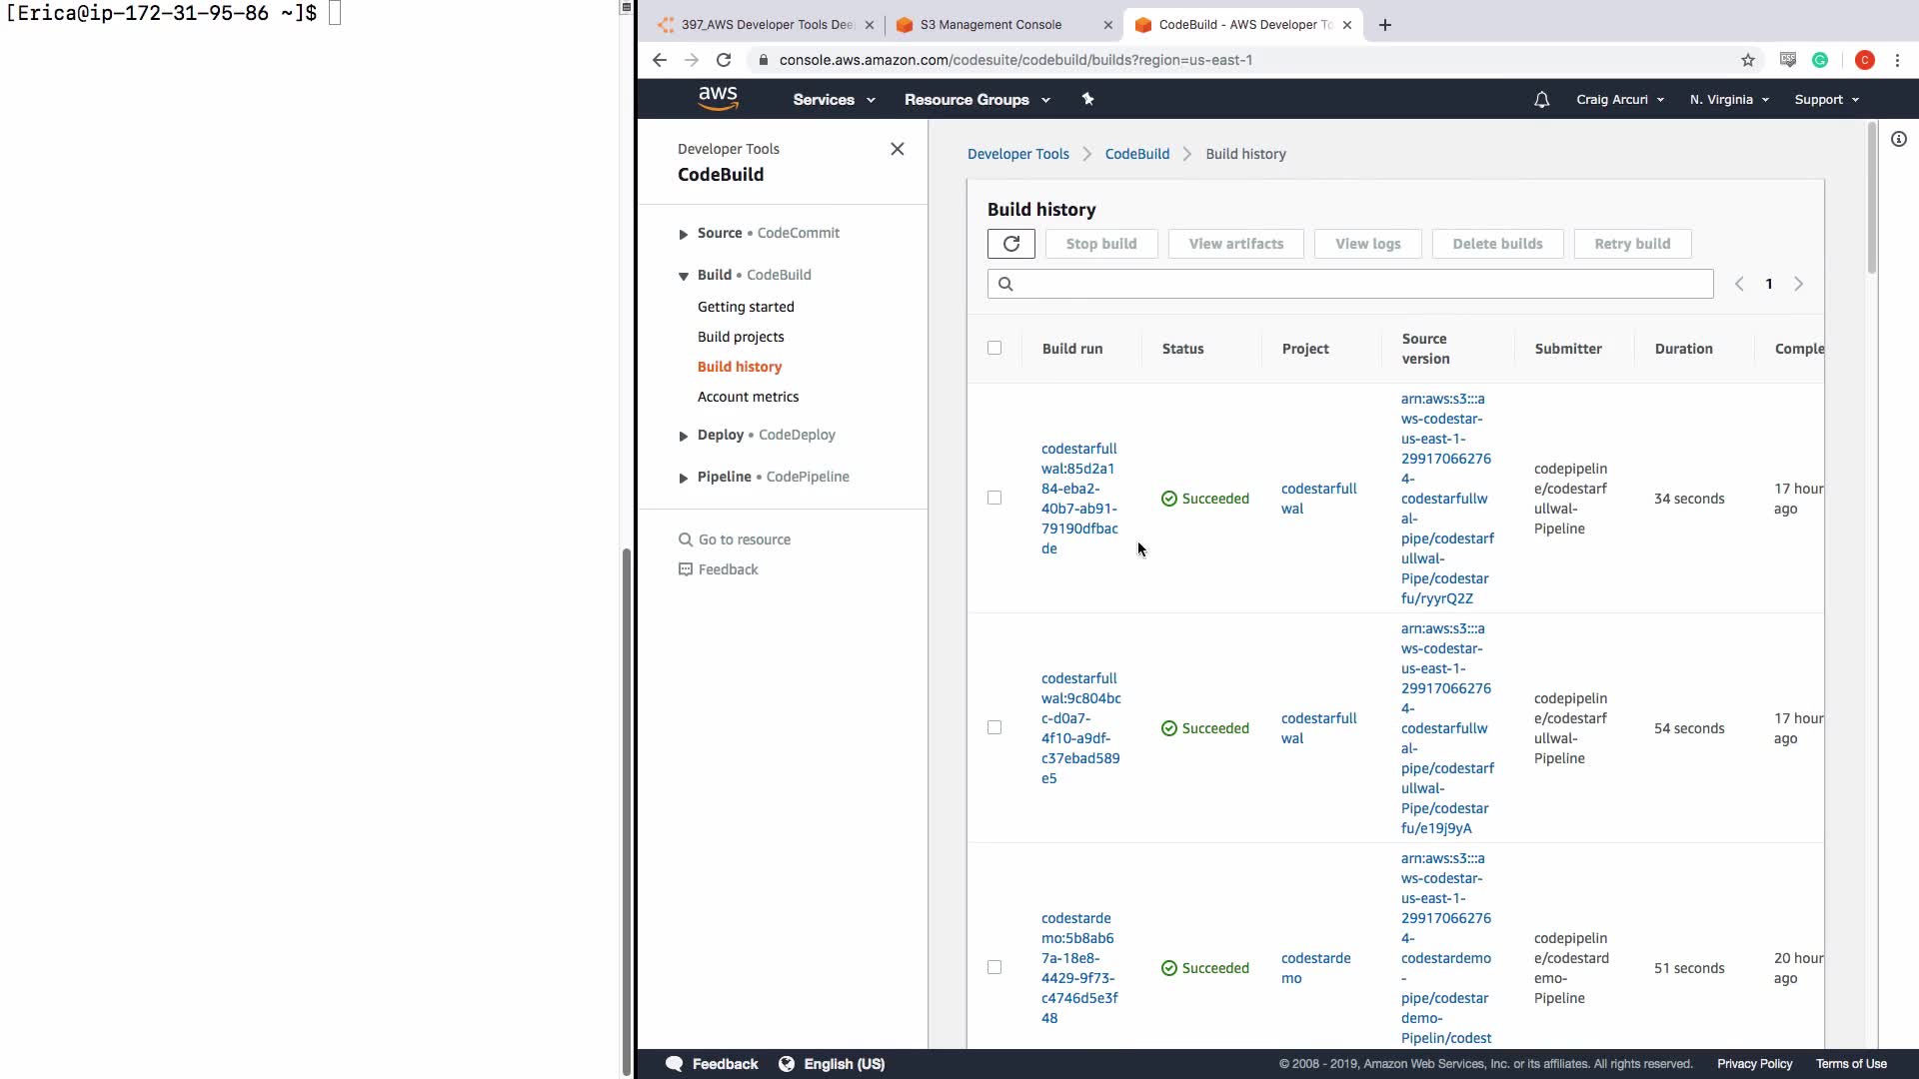Reload the page with the browser refresh icon

724,60
